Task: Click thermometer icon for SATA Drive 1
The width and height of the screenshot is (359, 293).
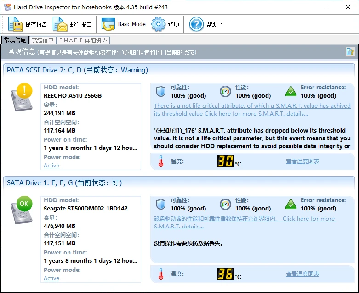Action: [x=161, y=274]
